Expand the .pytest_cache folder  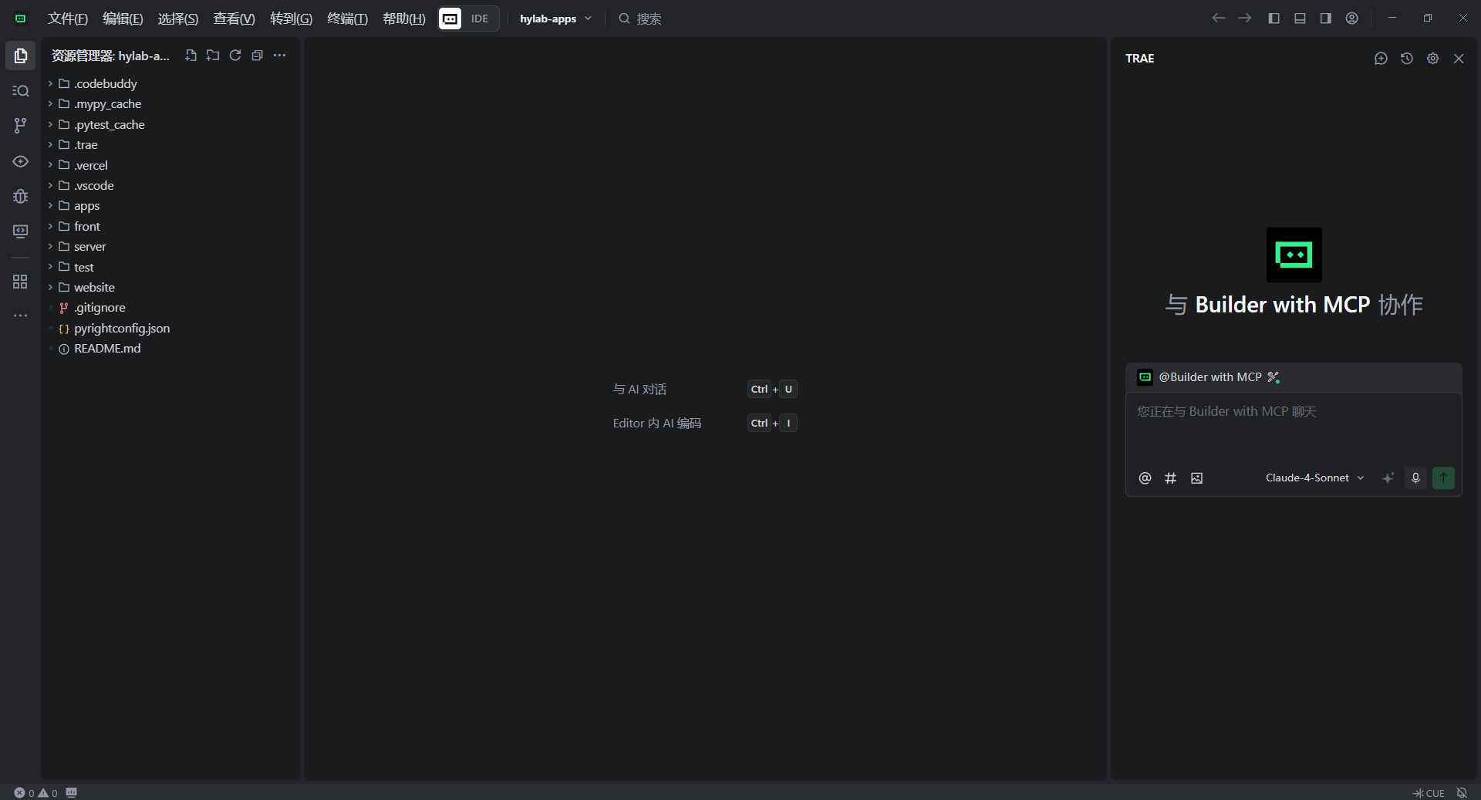(170, 124)
